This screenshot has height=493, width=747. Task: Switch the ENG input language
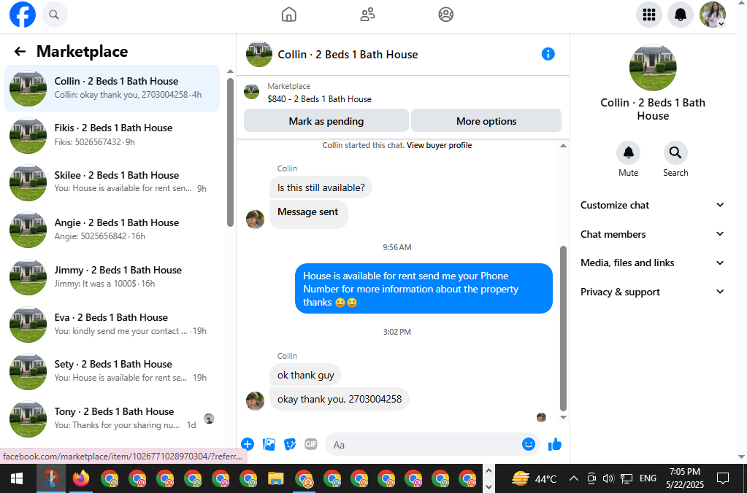648,478
